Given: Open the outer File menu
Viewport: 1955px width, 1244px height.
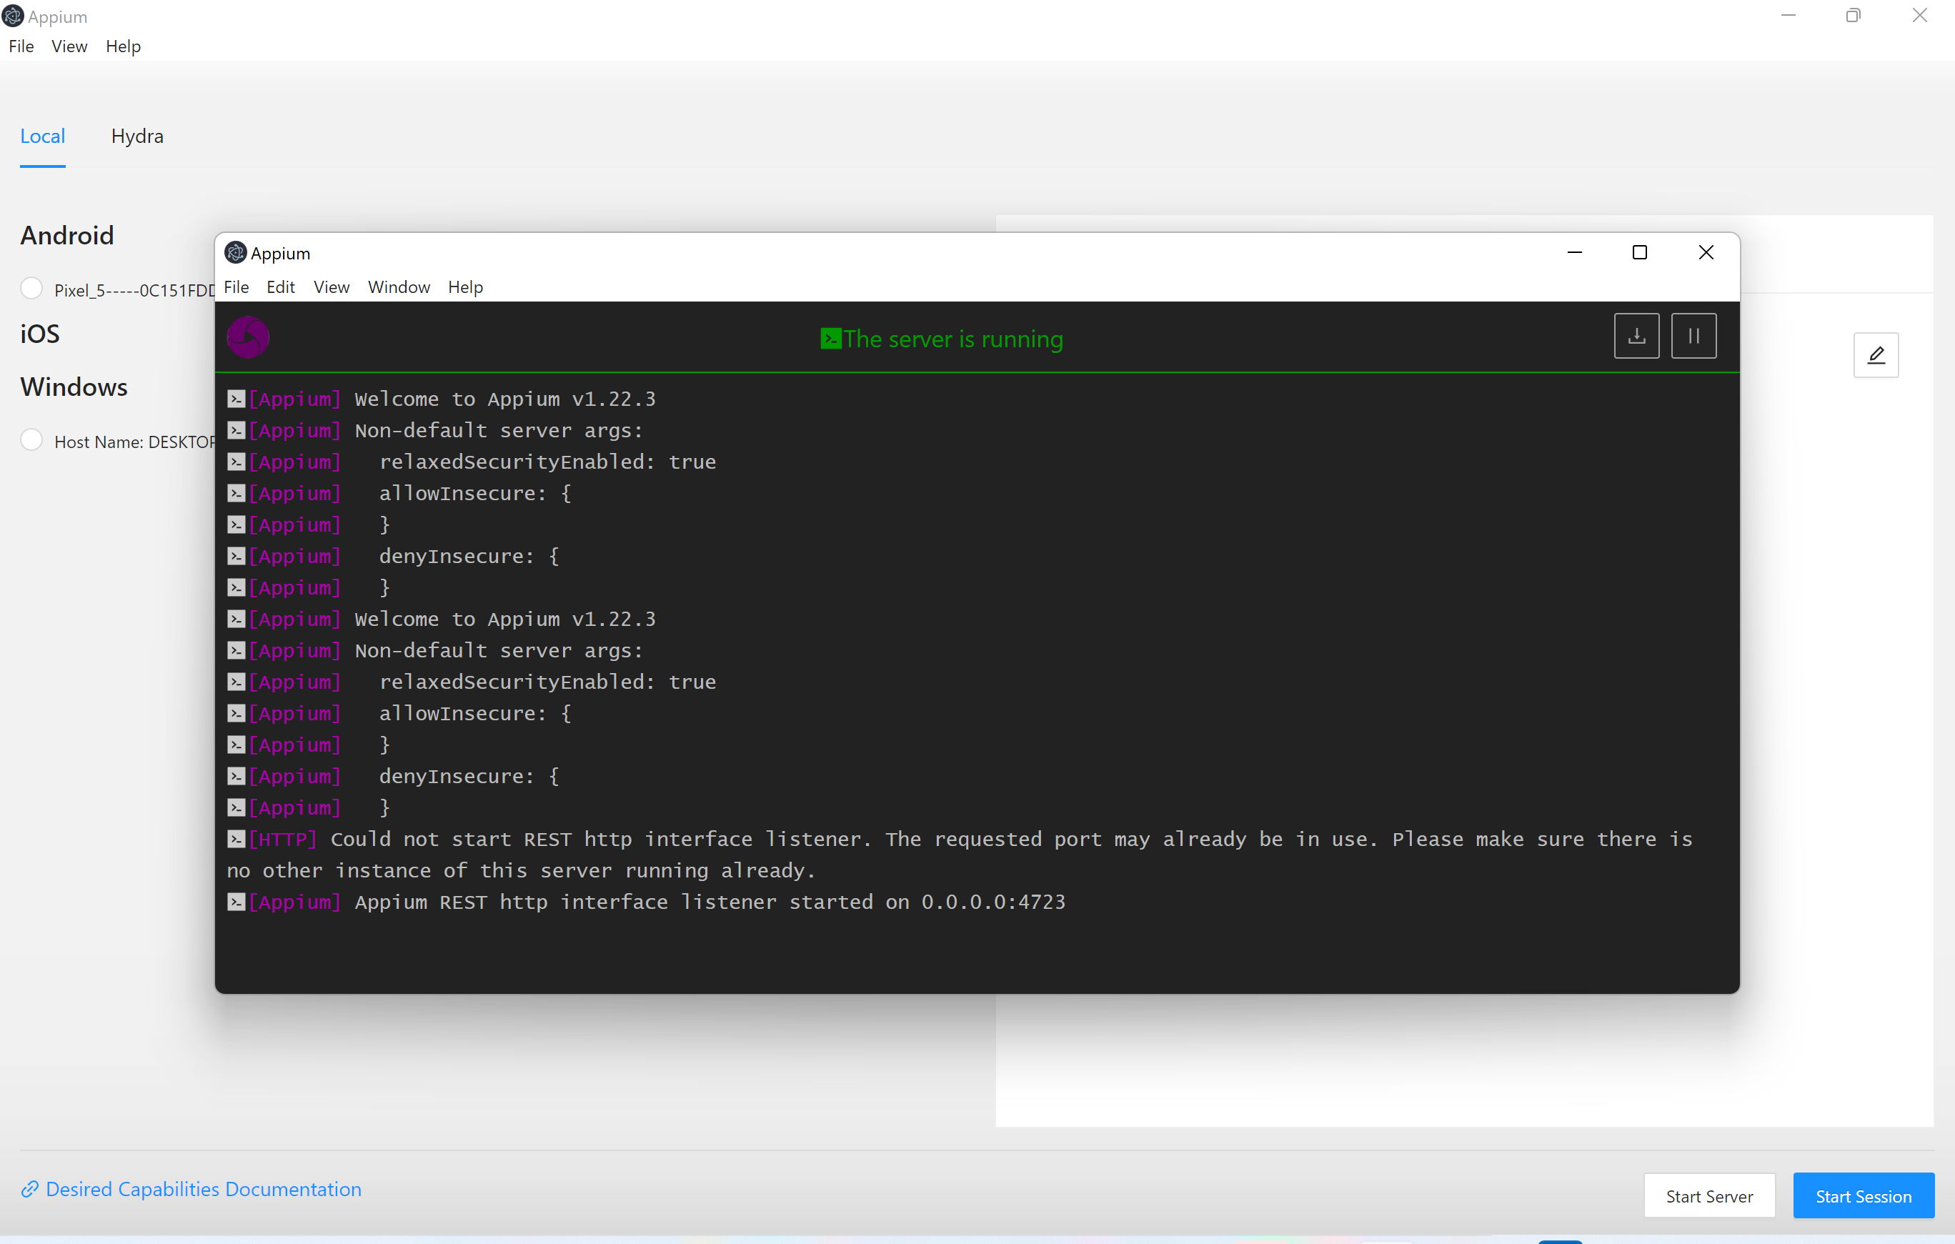Looking at the screenshot, I should (21, 46).
